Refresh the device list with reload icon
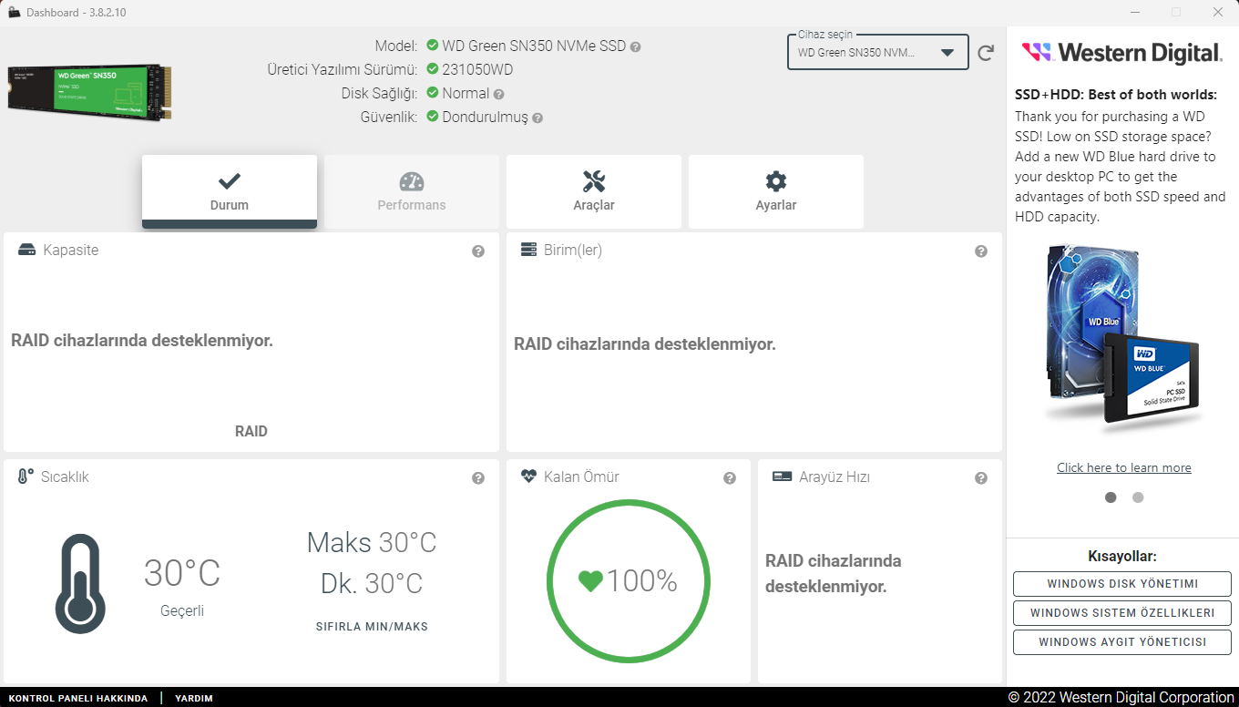Screen dimensions: 1239x707 (x=986, y=53)
